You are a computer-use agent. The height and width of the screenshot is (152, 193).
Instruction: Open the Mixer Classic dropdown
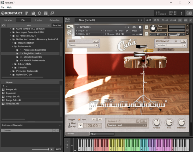[x=83, y=45]
